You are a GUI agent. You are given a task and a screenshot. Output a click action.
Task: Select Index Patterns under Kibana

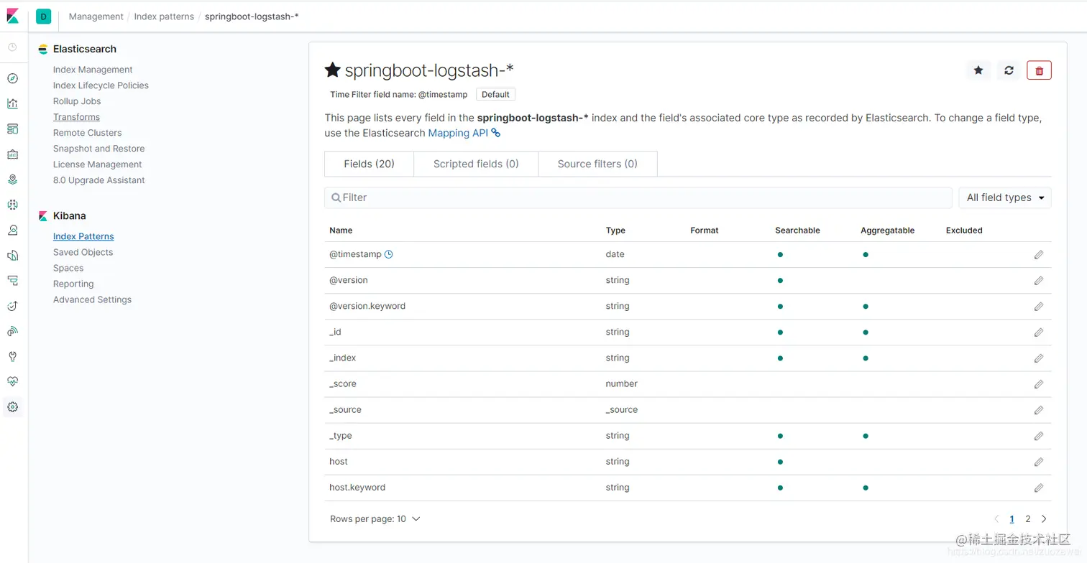(83, 236)
